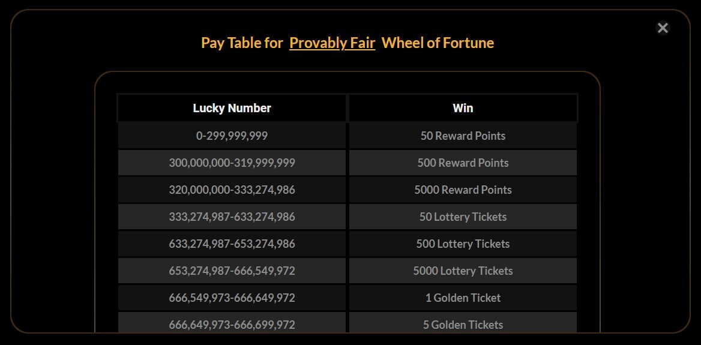Viewport: 701px width, 345px height.
Task: Select the 633,274,987-653,274,986 range cell
Action: click(x=232, y=244)
